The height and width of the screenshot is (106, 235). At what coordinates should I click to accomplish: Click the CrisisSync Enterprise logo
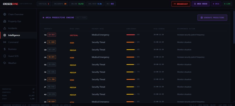(17, 4)
